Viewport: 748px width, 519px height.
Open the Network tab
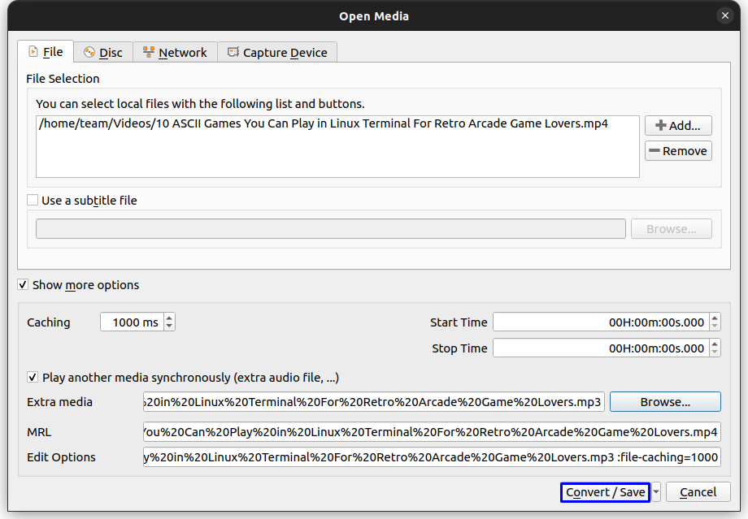[x=175, y=53]
